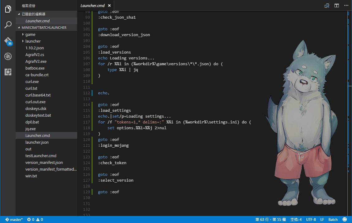The width and height of the screenshot is (352, 223).
Task: Click the master* git branch indicator
Action: point(14,219)
